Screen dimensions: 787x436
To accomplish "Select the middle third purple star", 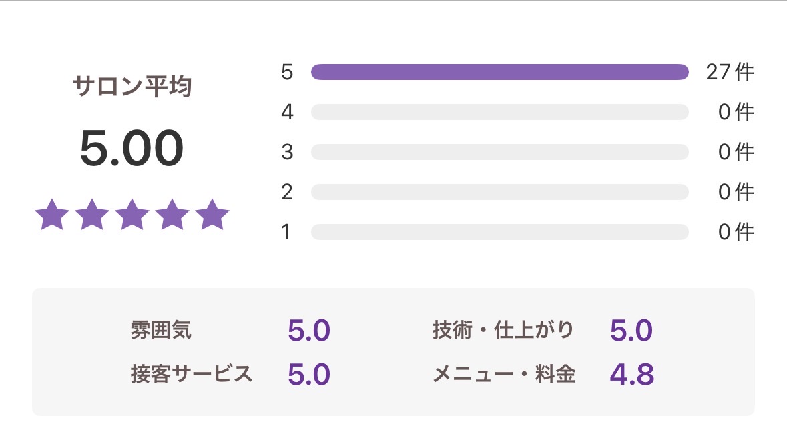I will tap(132, 215).
